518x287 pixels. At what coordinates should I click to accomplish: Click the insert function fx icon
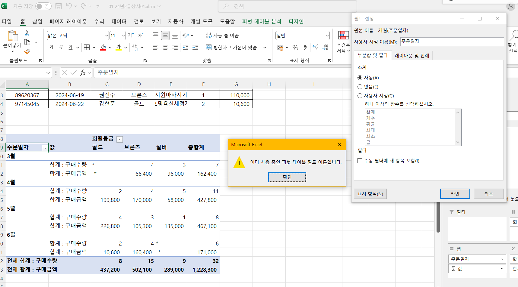click(x=83, y=73)
